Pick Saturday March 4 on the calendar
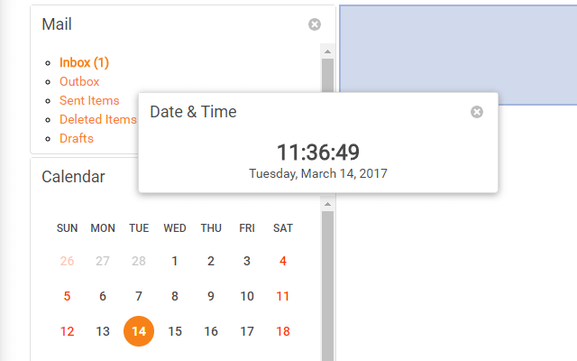This screenshot has height=361, width=577. pyautogui.click(x=283, y=261)
